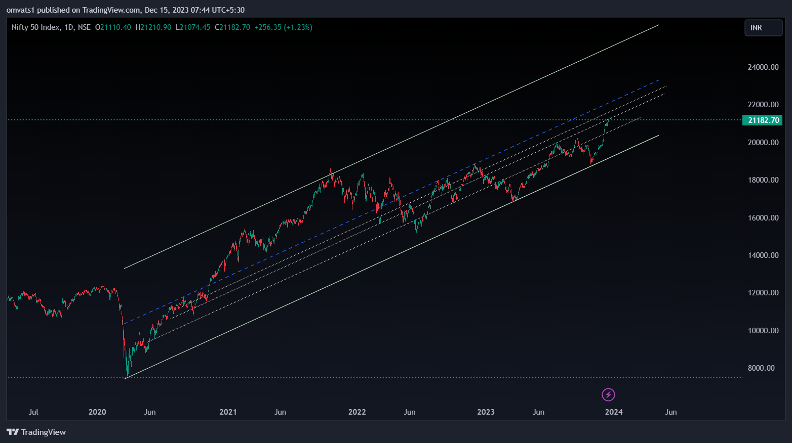This screenshot has height=443, width=792.
Task: Click the open value O21110.40
Action: (113, 27)
